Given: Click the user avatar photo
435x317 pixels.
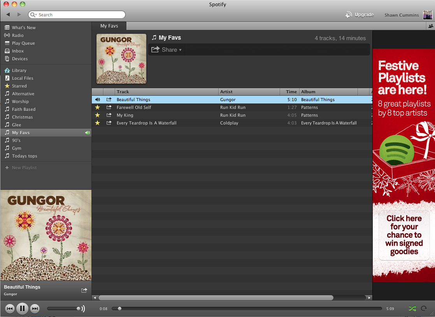Looking at the screenshot, I should [428, 15].
